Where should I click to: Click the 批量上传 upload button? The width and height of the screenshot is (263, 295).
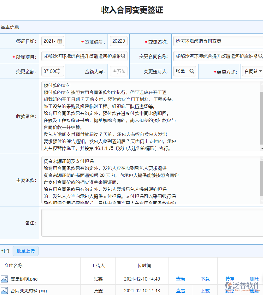[x=26, y=251]
